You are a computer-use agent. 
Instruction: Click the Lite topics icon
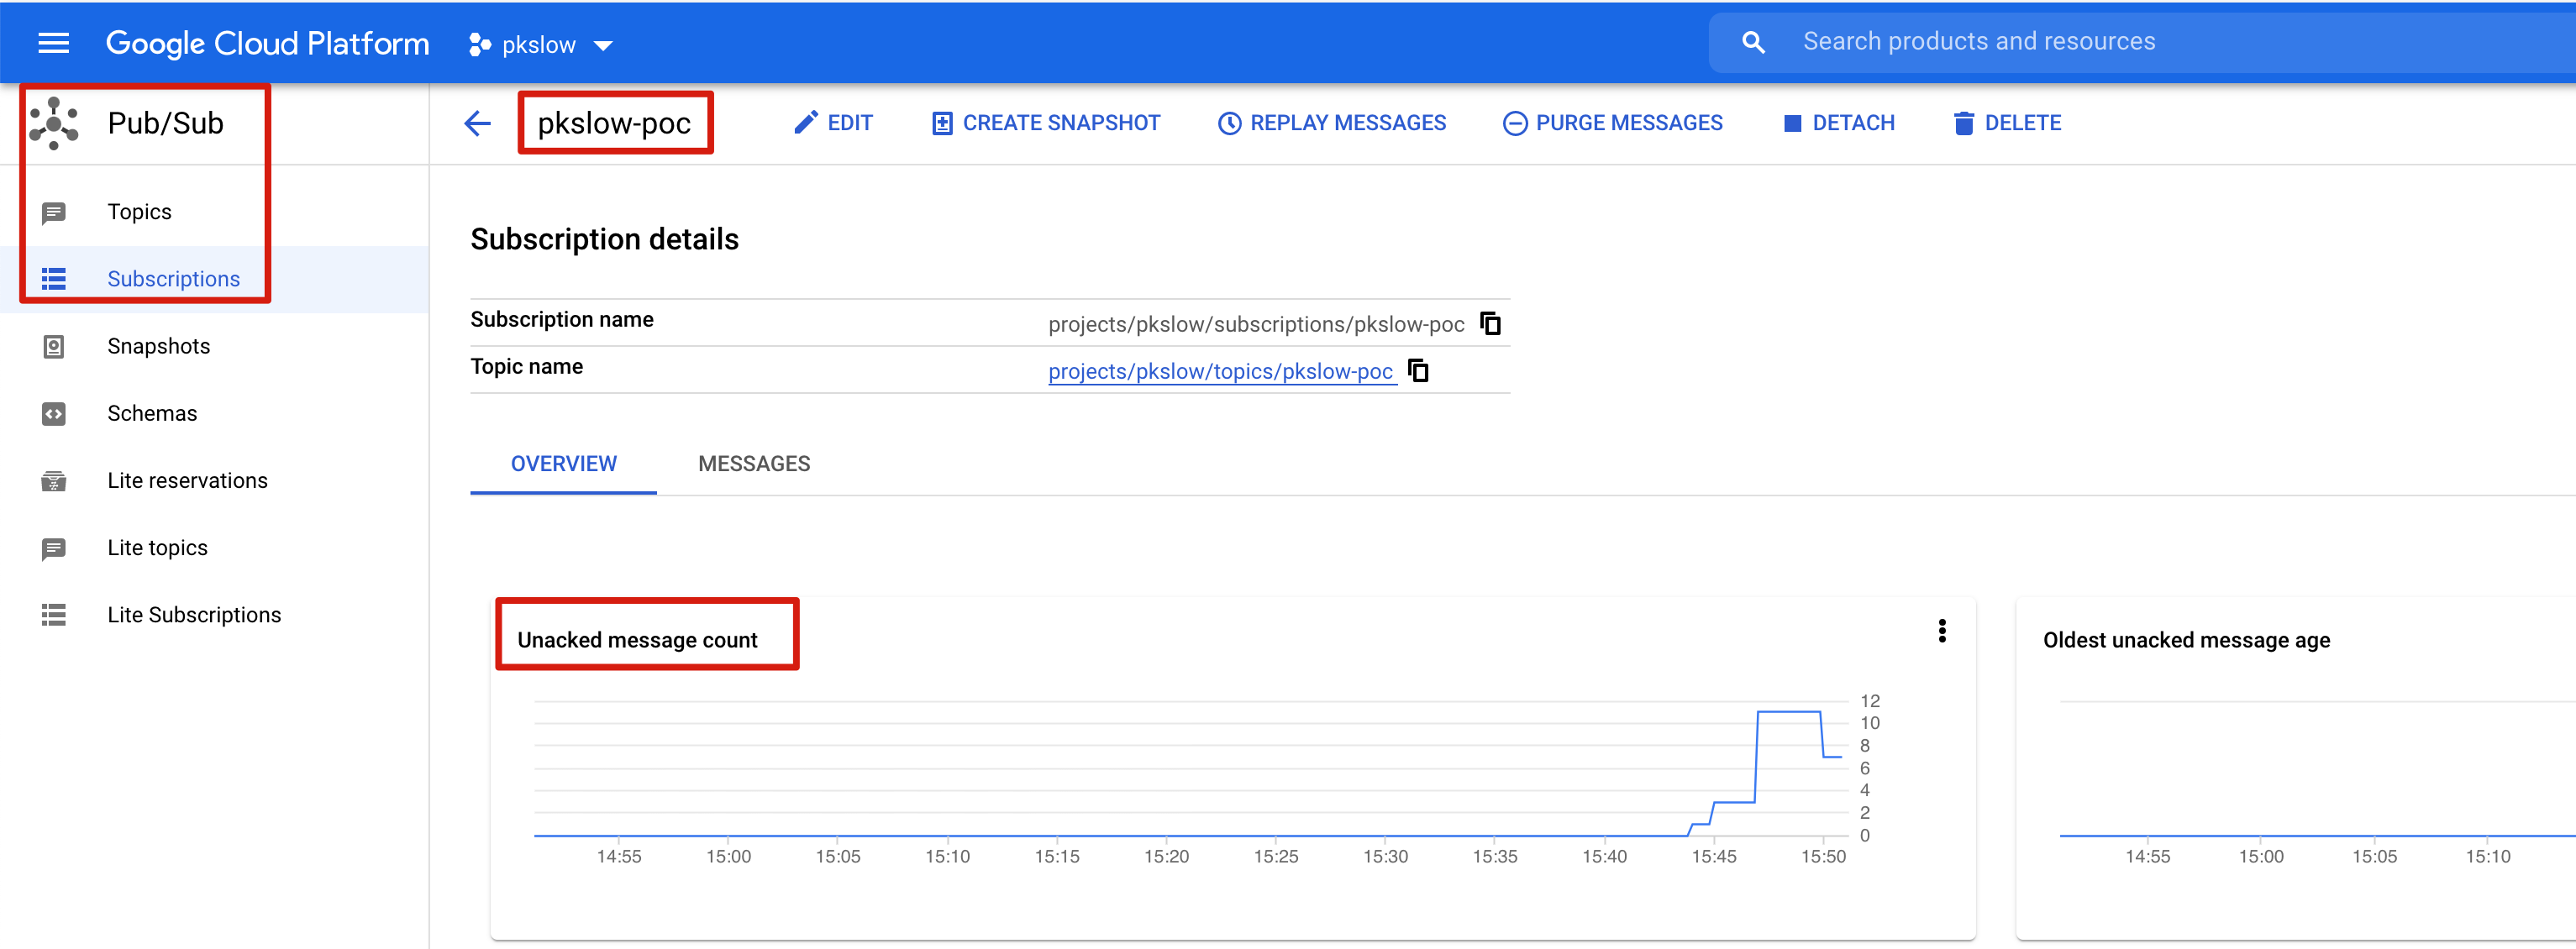pyautogui.click(x=54, y=548)
